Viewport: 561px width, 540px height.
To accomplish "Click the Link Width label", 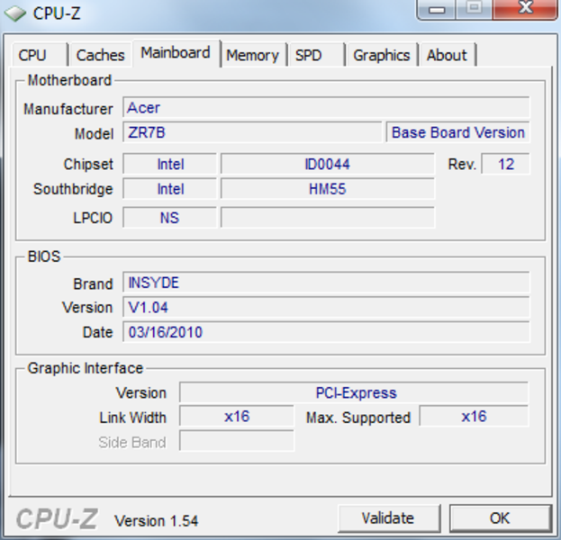I will 132,418.
